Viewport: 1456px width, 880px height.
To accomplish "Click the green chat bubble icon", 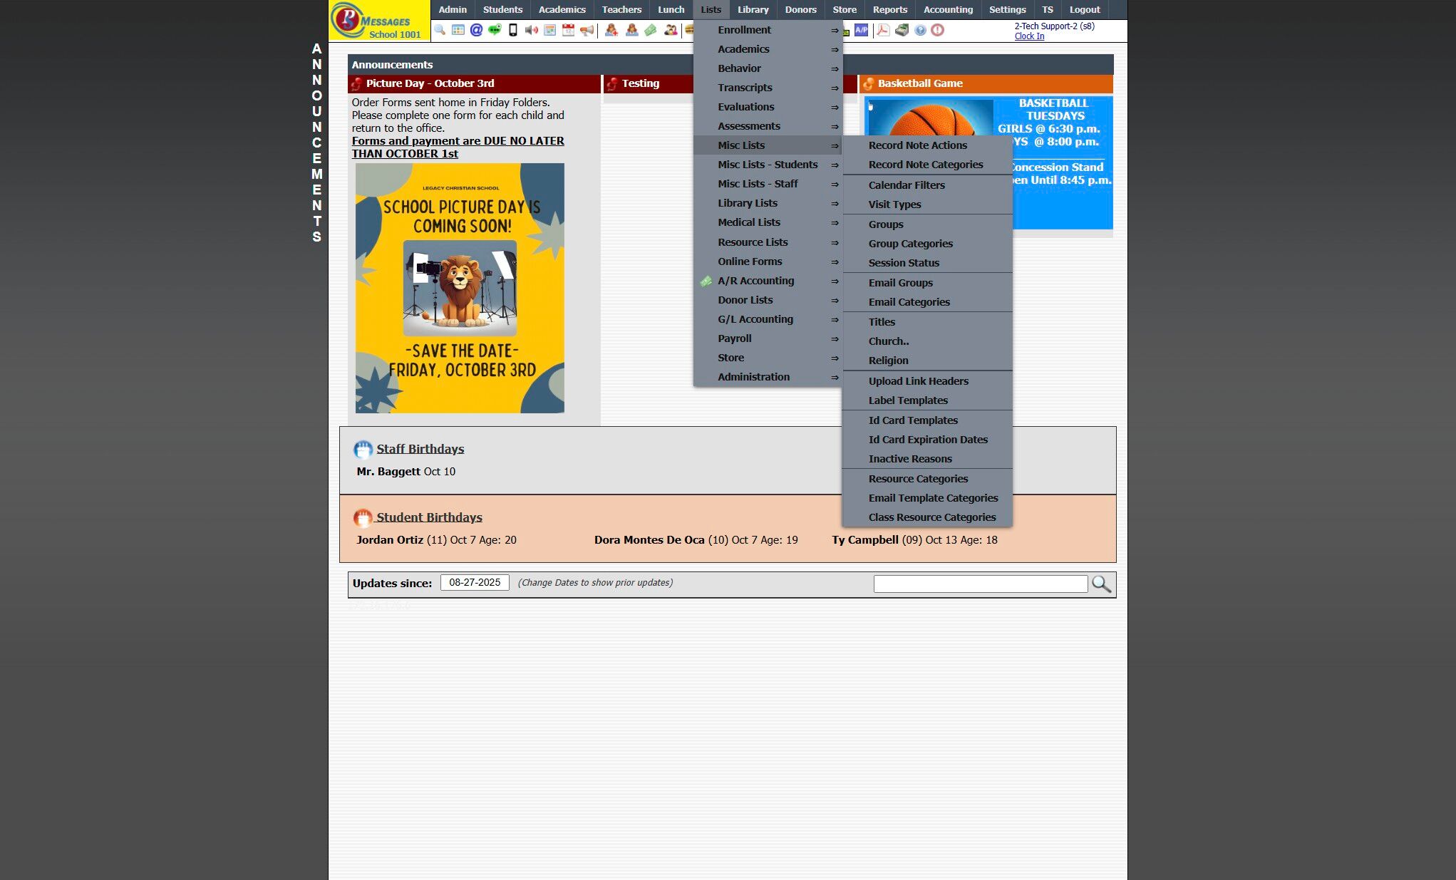I will coord(495,30).
